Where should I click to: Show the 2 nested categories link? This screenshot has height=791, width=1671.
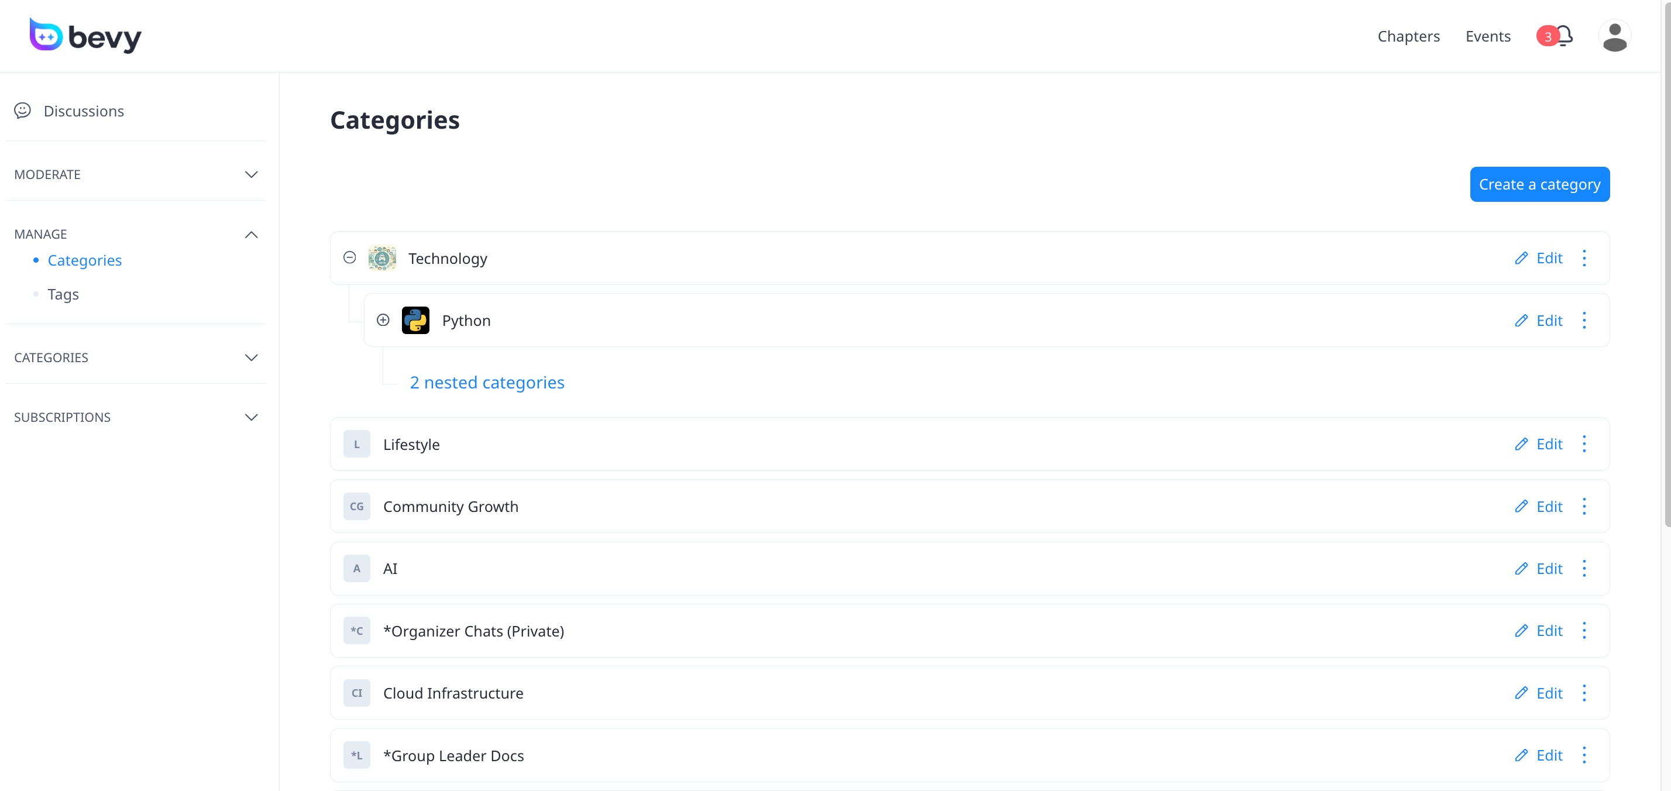tap(487, 383)
